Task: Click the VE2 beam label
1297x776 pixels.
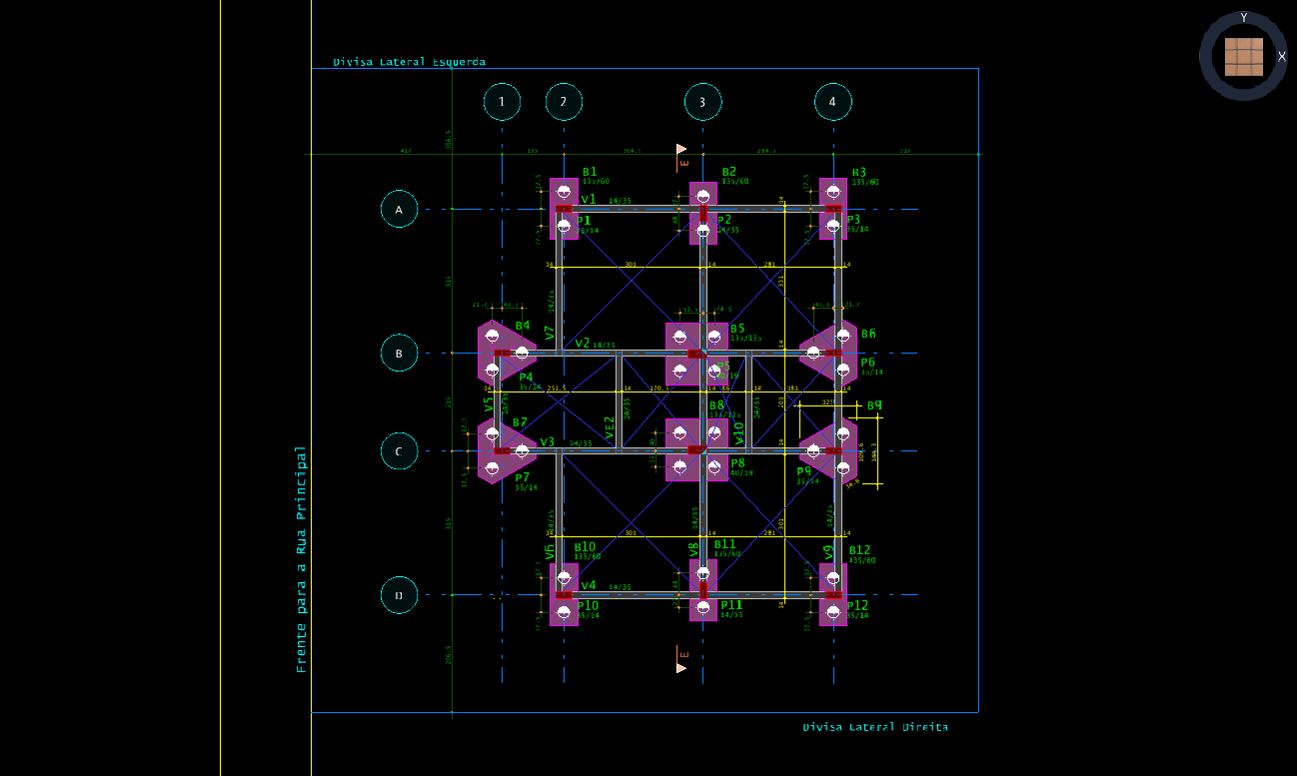Action: coord(610,427)
